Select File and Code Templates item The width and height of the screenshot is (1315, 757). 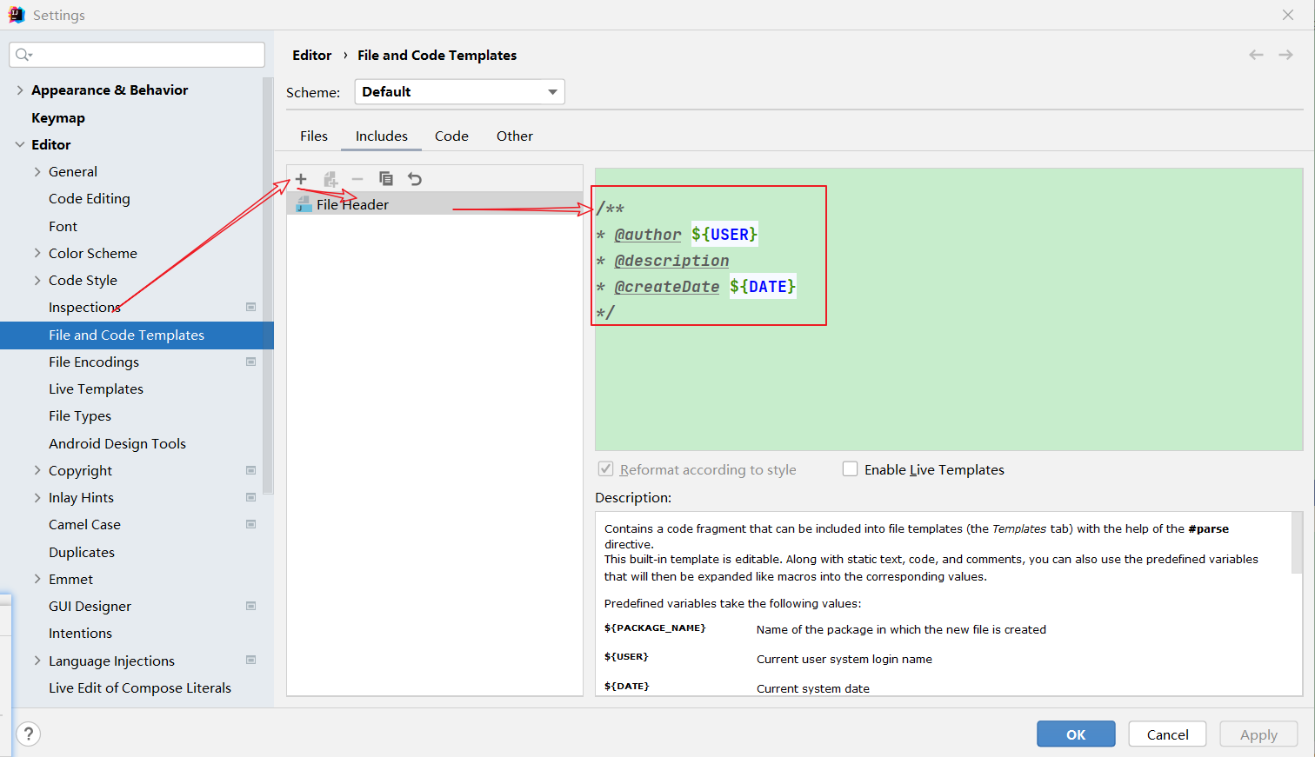(137, 335)
